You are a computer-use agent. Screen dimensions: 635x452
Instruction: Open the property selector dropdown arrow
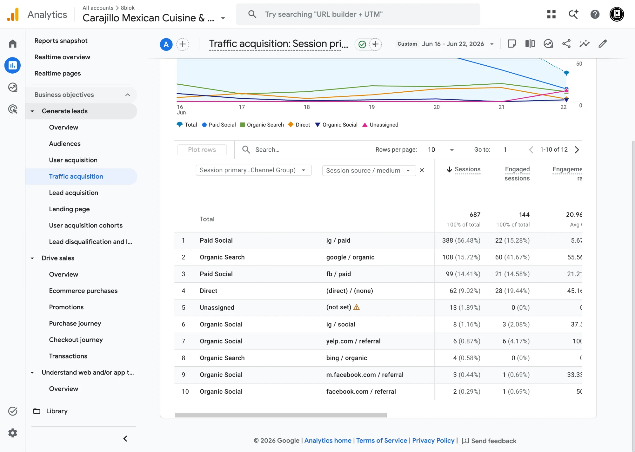pyautogui.click(x=223, y=18)
